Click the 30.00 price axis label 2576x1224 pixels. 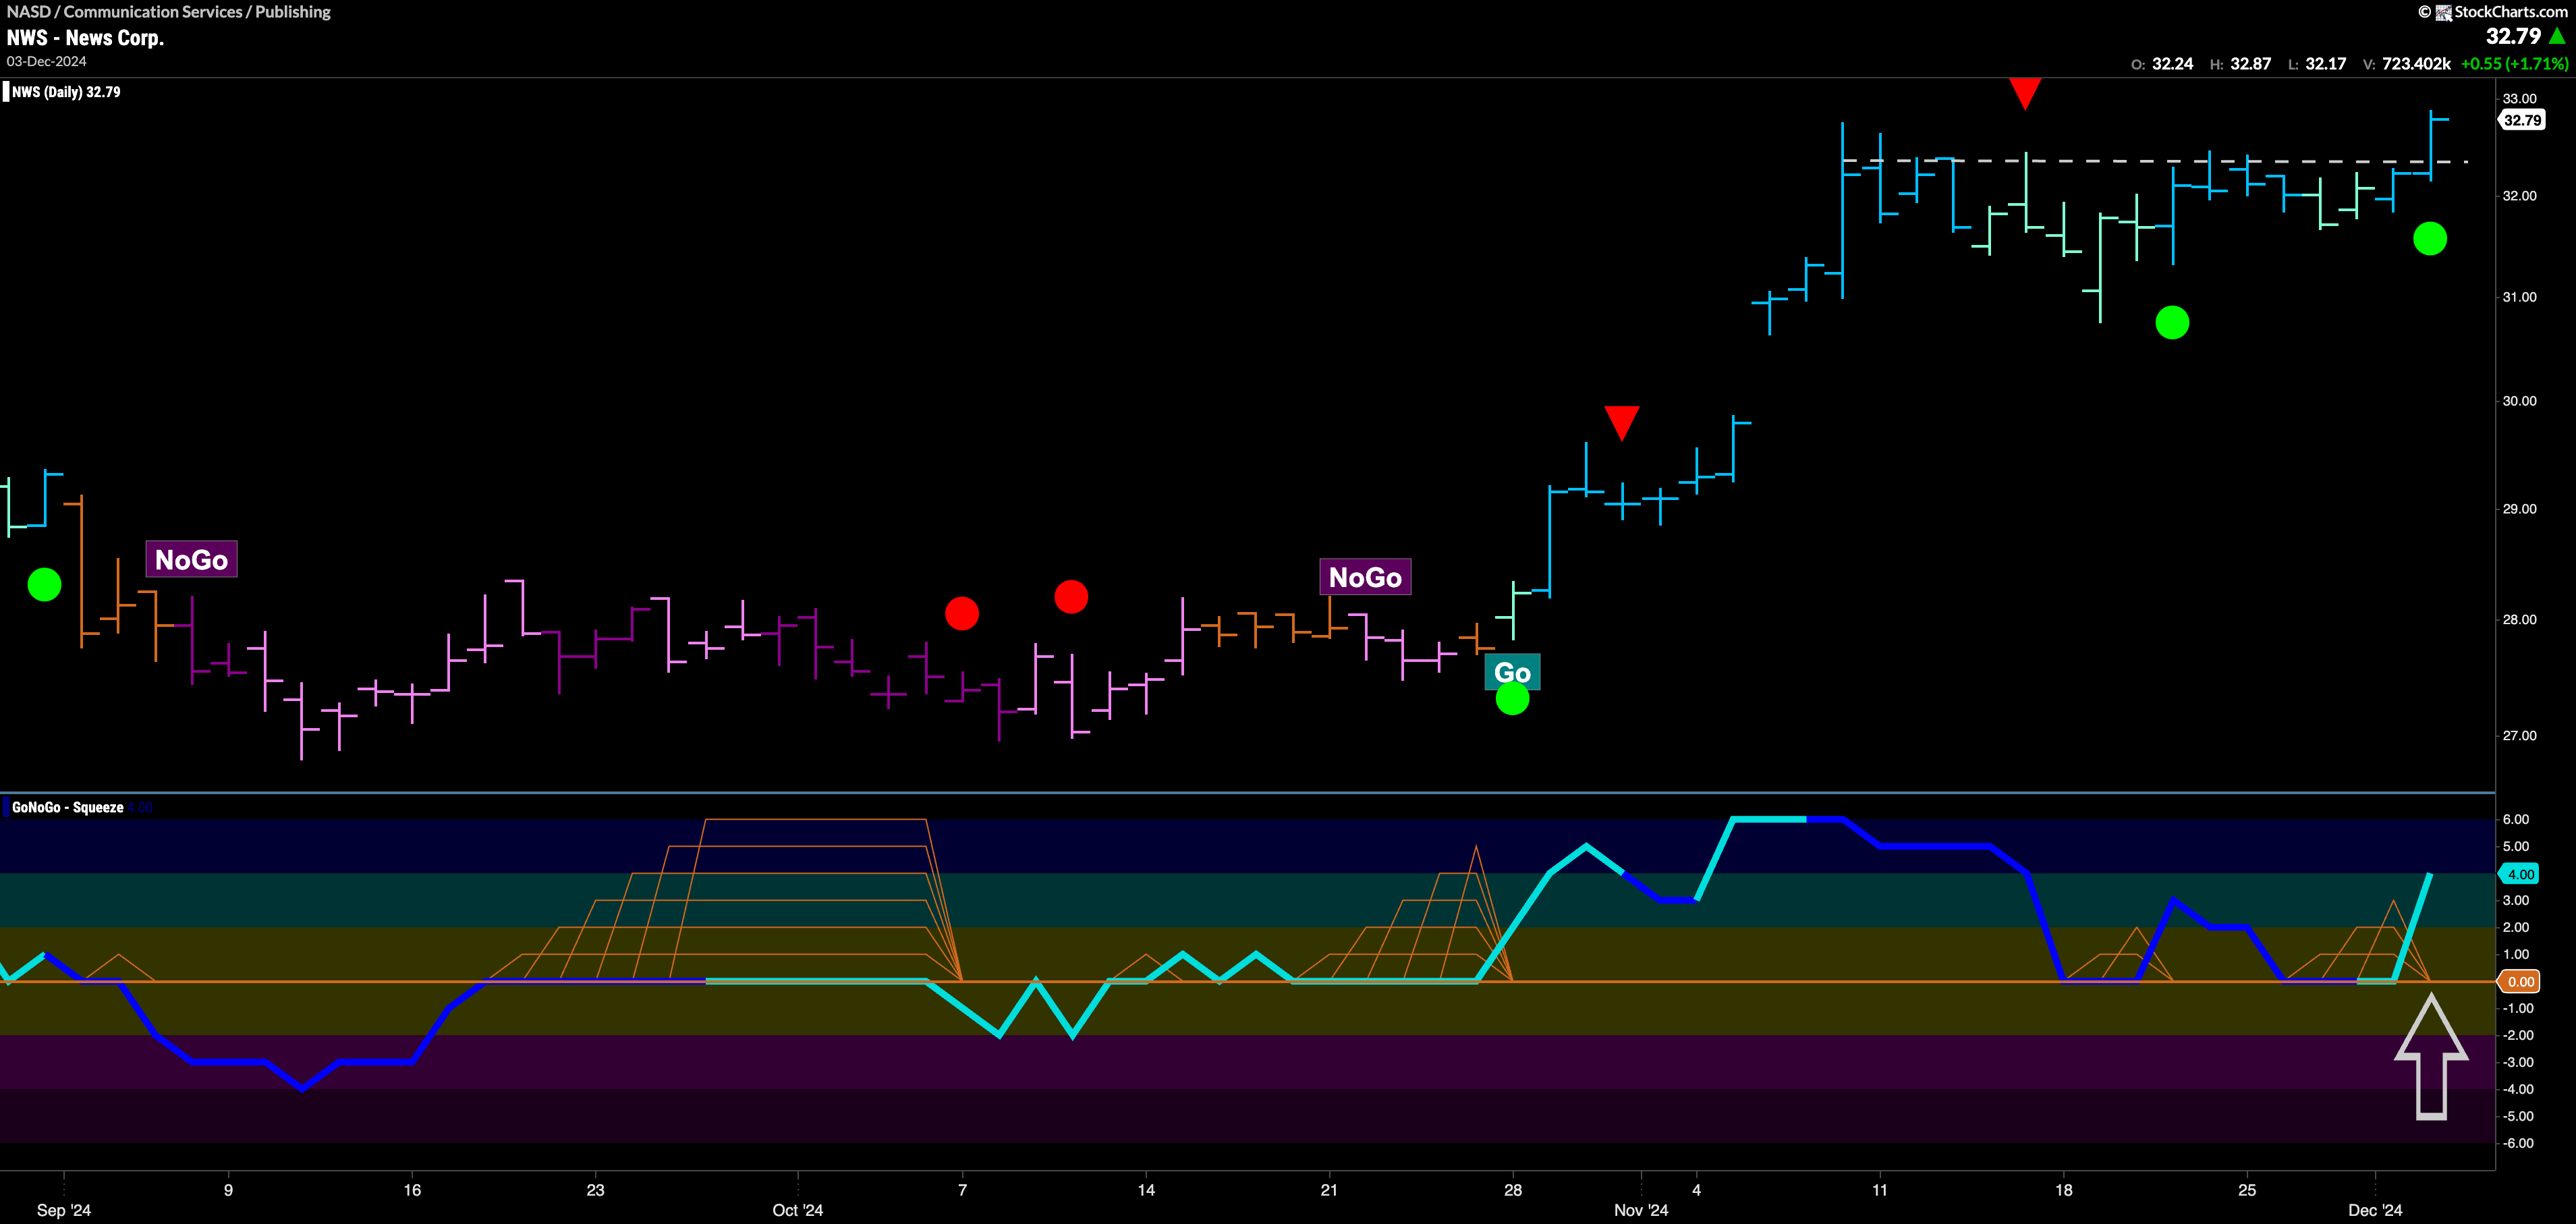2519,401
